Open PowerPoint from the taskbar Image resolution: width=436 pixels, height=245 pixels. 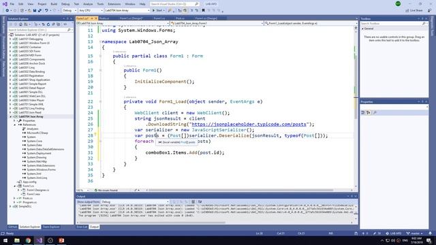coord(61,240)
